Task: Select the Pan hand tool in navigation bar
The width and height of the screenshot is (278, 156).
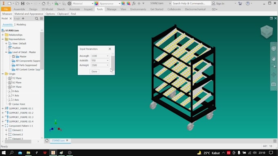Action: [x=274, y=58]
